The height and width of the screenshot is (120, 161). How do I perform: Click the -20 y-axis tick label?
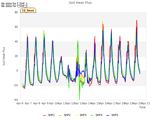[x=16, y=85]
